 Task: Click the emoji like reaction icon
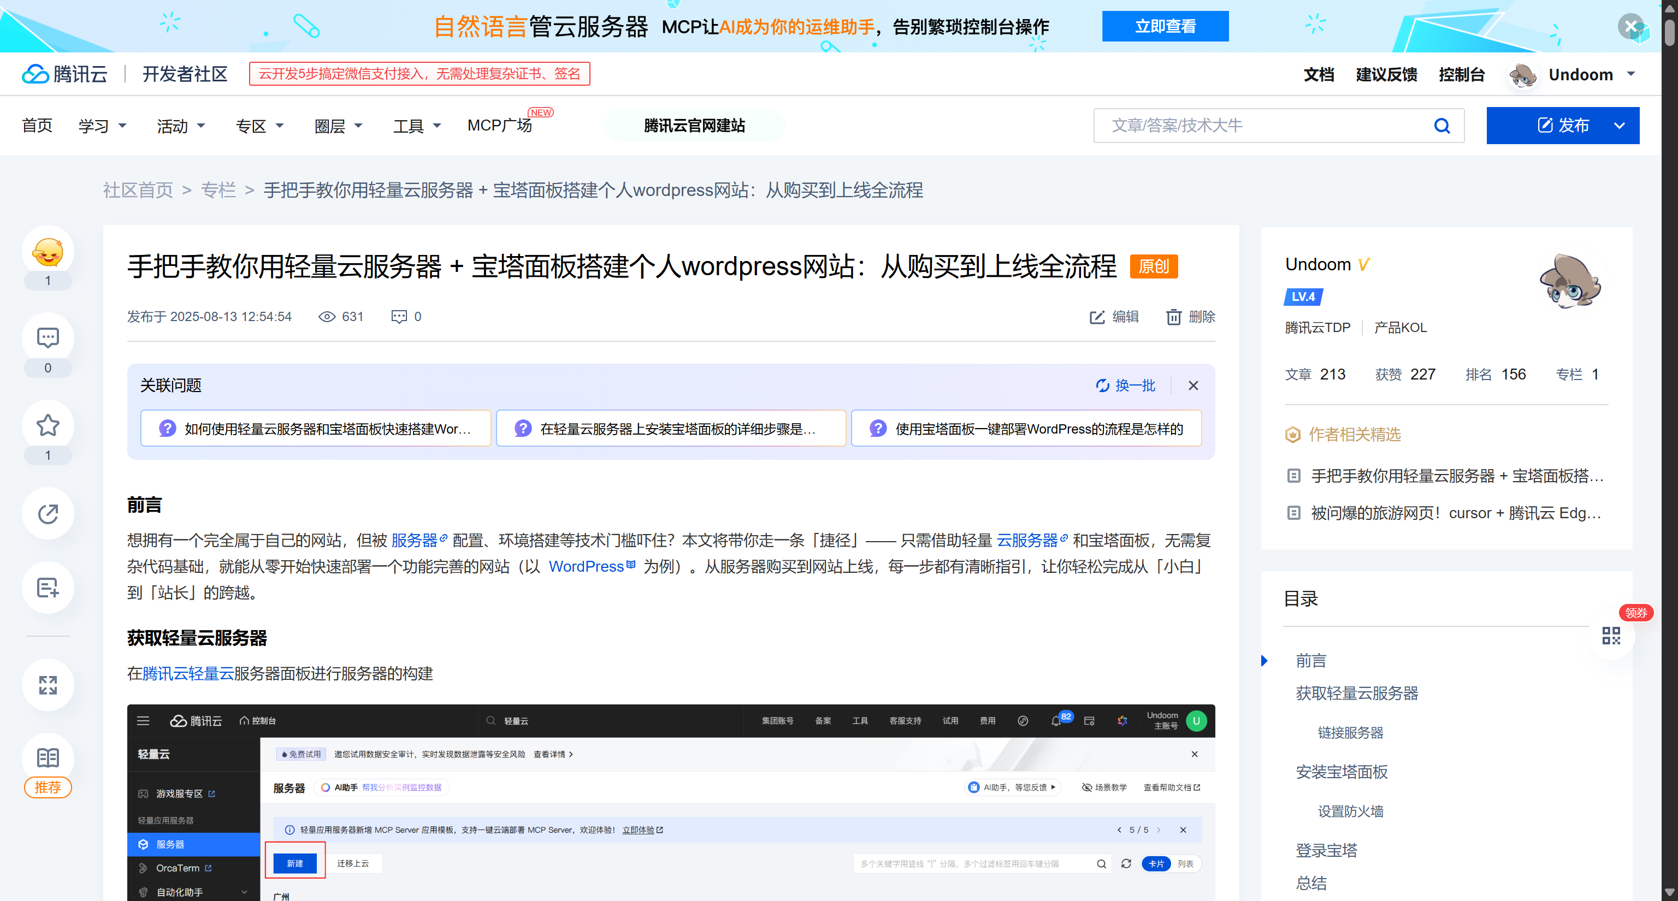(x=48, y=252)
